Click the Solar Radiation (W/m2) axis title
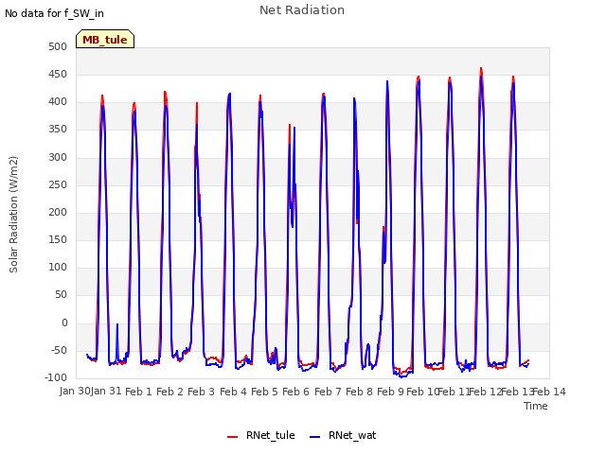This screenshot has height=454, width=606. (13, 215)
